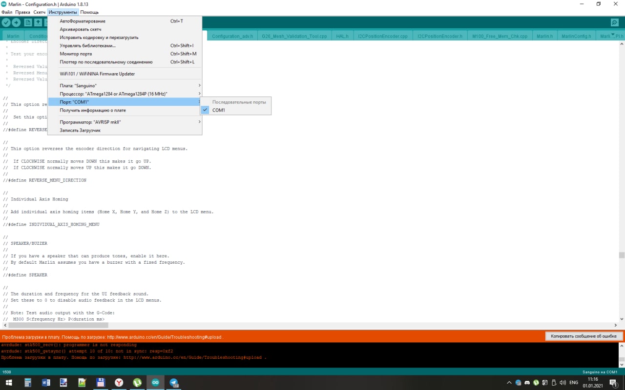Click the New sketch toolbar icon
Viewport: 625px width, 390px height.
point(28,22)
